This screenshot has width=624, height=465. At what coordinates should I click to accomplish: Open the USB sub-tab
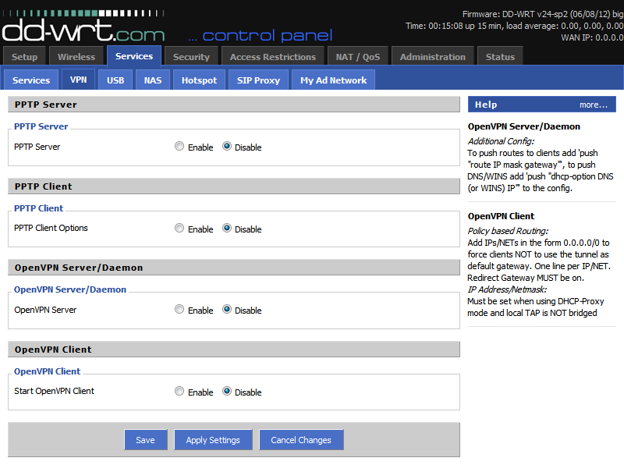pyautogui.click(x=115, y=80)
